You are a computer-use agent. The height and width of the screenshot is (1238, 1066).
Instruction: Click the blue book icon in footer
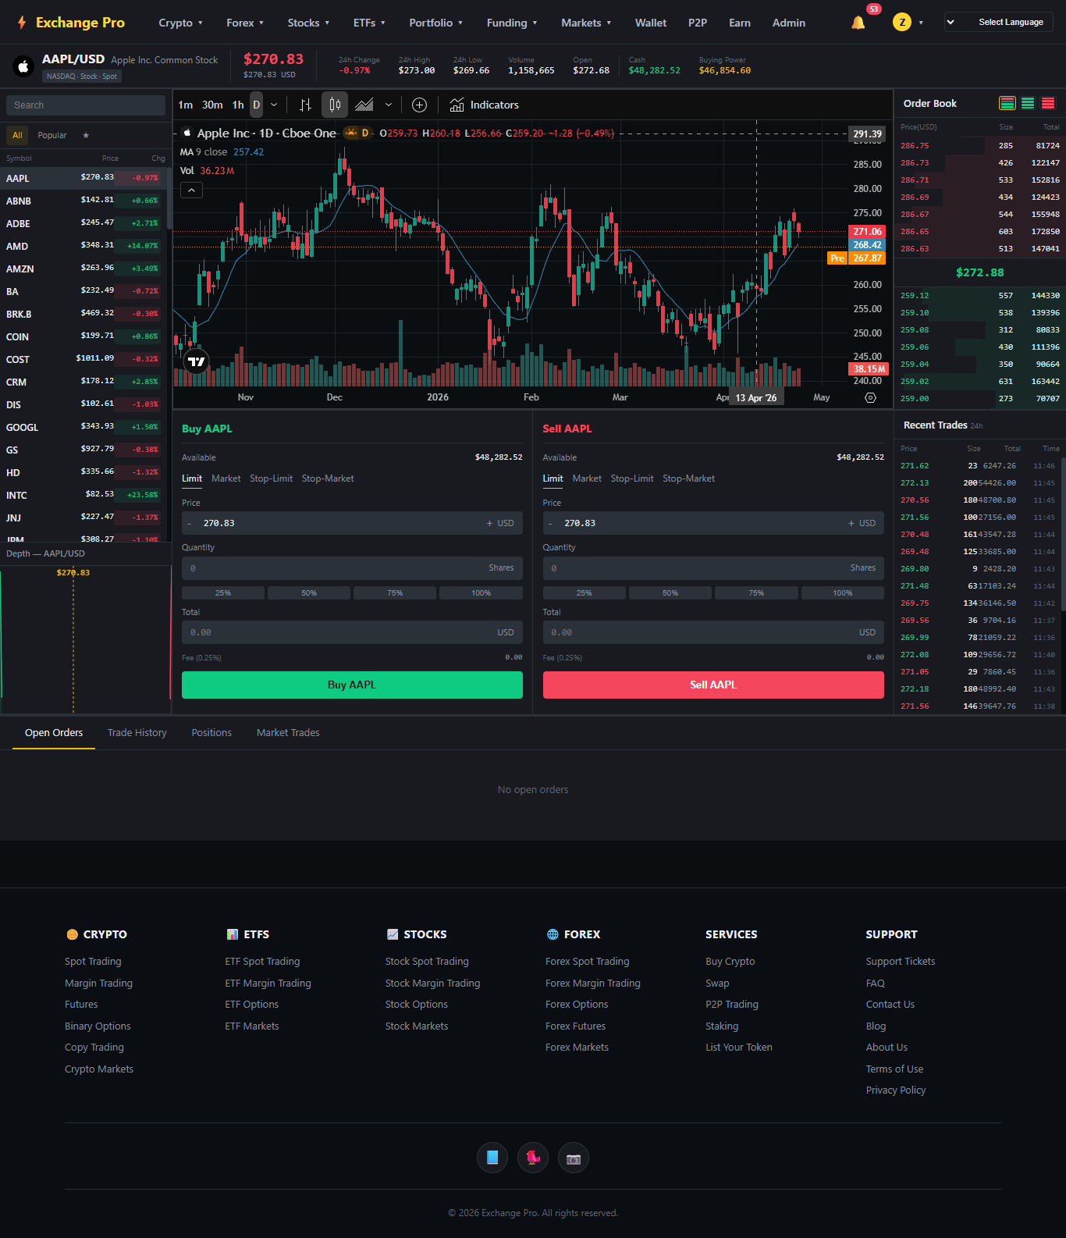492,1158
